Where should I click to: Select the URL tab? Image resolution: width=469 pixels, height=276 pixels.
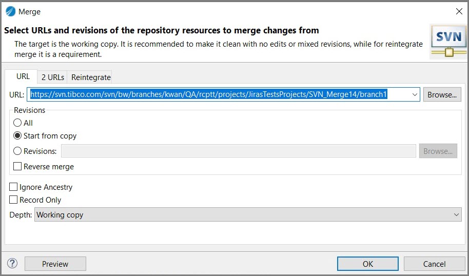tap(23, 76)
